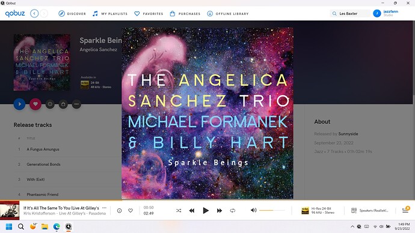
Task: Open the Offline Library
Action: (227, 13)
